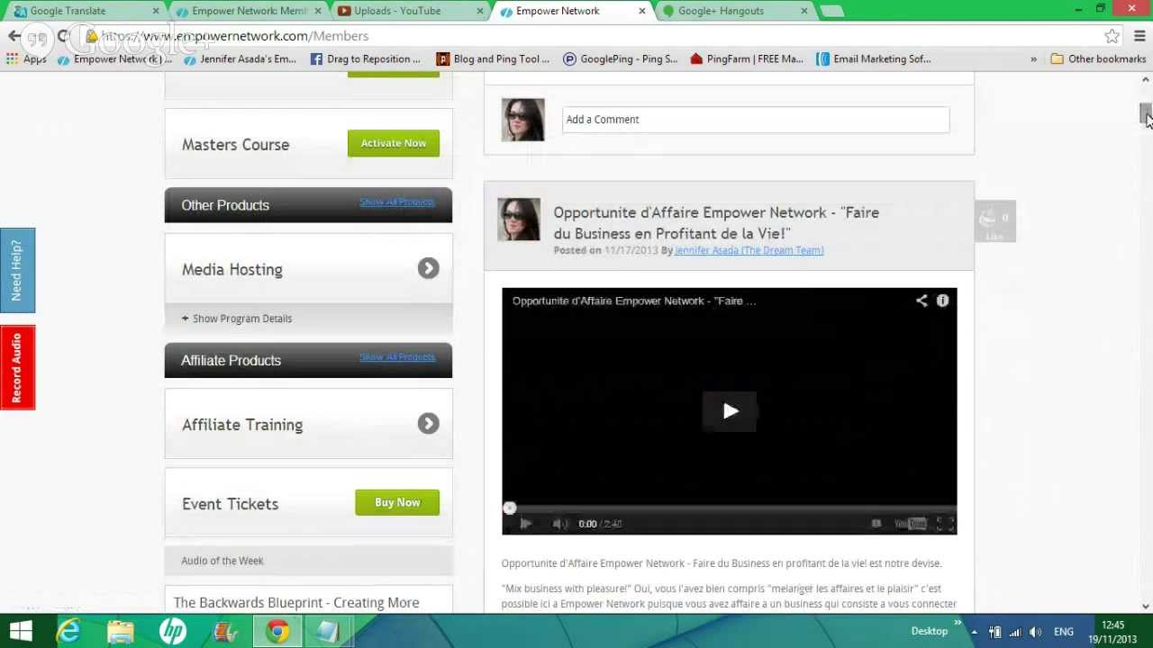Click the browser address bar

click(x=595, y=36)
